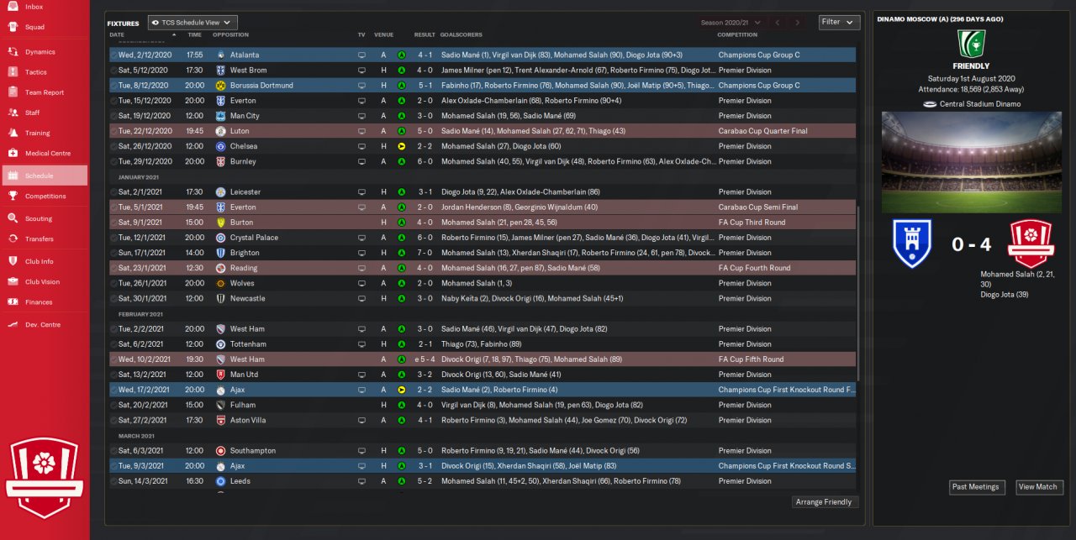Open Competitions from the sidebar
Image resolution: width=1076 pixels, height=540 pixels.
44,196
